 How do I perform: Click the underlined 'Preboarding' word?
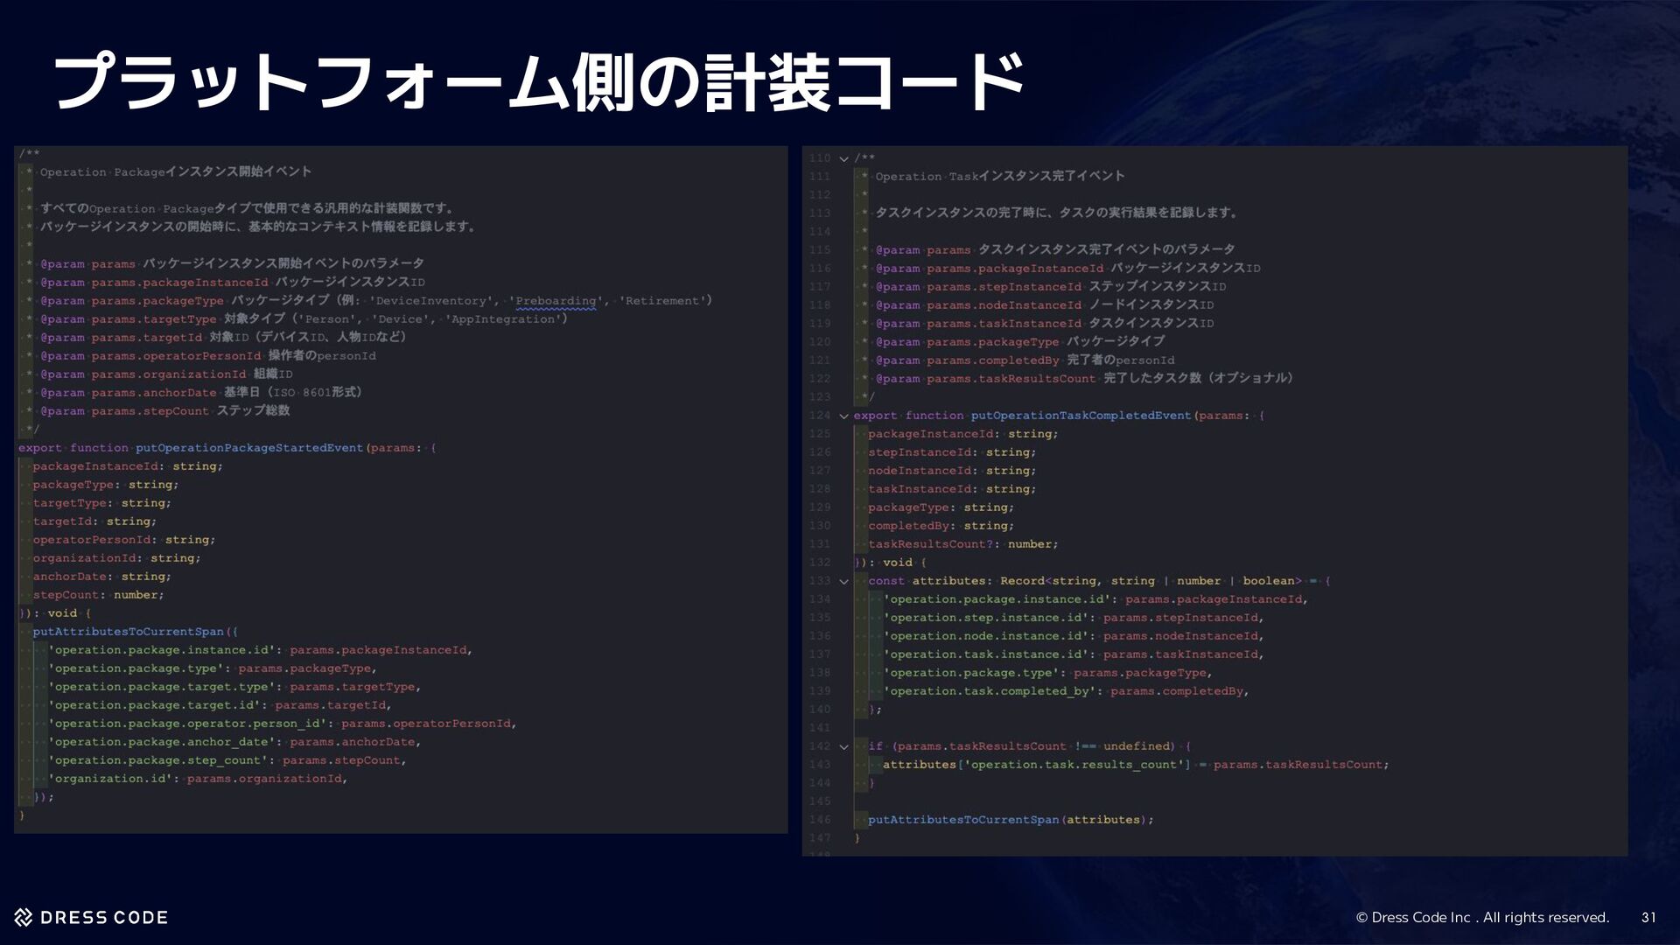pyautogui.click(x=556, y=301)
